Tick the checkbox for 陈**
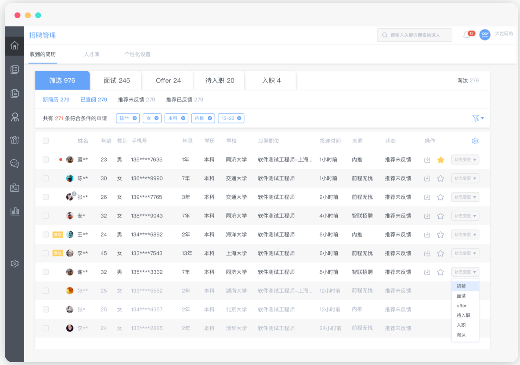This screenshot has width=520, height=365. click(x=46, y=178)
